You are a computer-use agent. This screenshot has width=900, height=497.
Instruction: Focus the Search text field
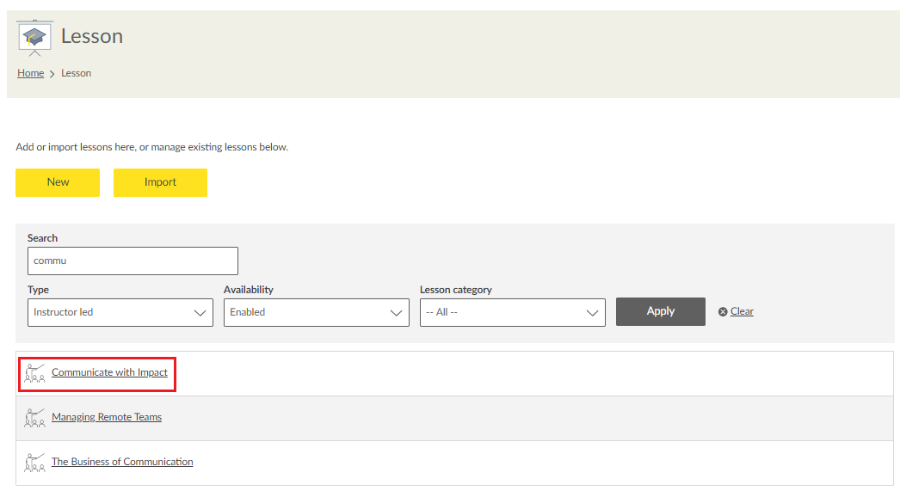(133, 261)
